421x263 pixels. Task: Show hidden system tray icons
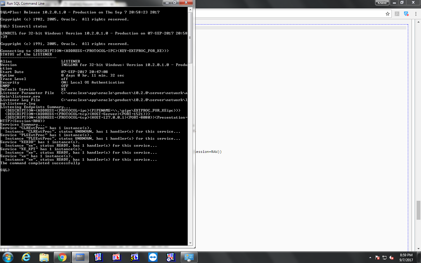(x=370, y=257)
